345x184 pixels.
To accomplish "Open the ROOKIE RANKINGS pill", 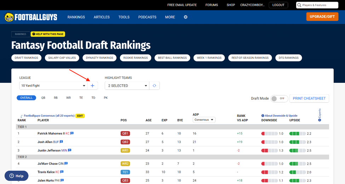I will 136,58.
